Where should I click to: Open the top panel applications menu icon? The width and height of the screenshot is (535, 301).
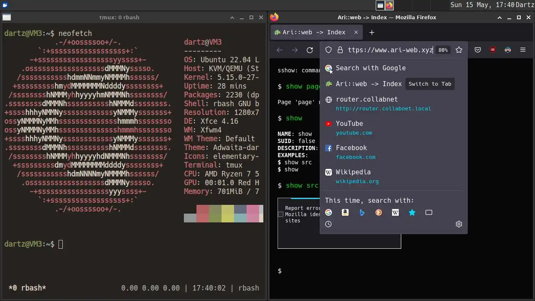tap(5, 5)
